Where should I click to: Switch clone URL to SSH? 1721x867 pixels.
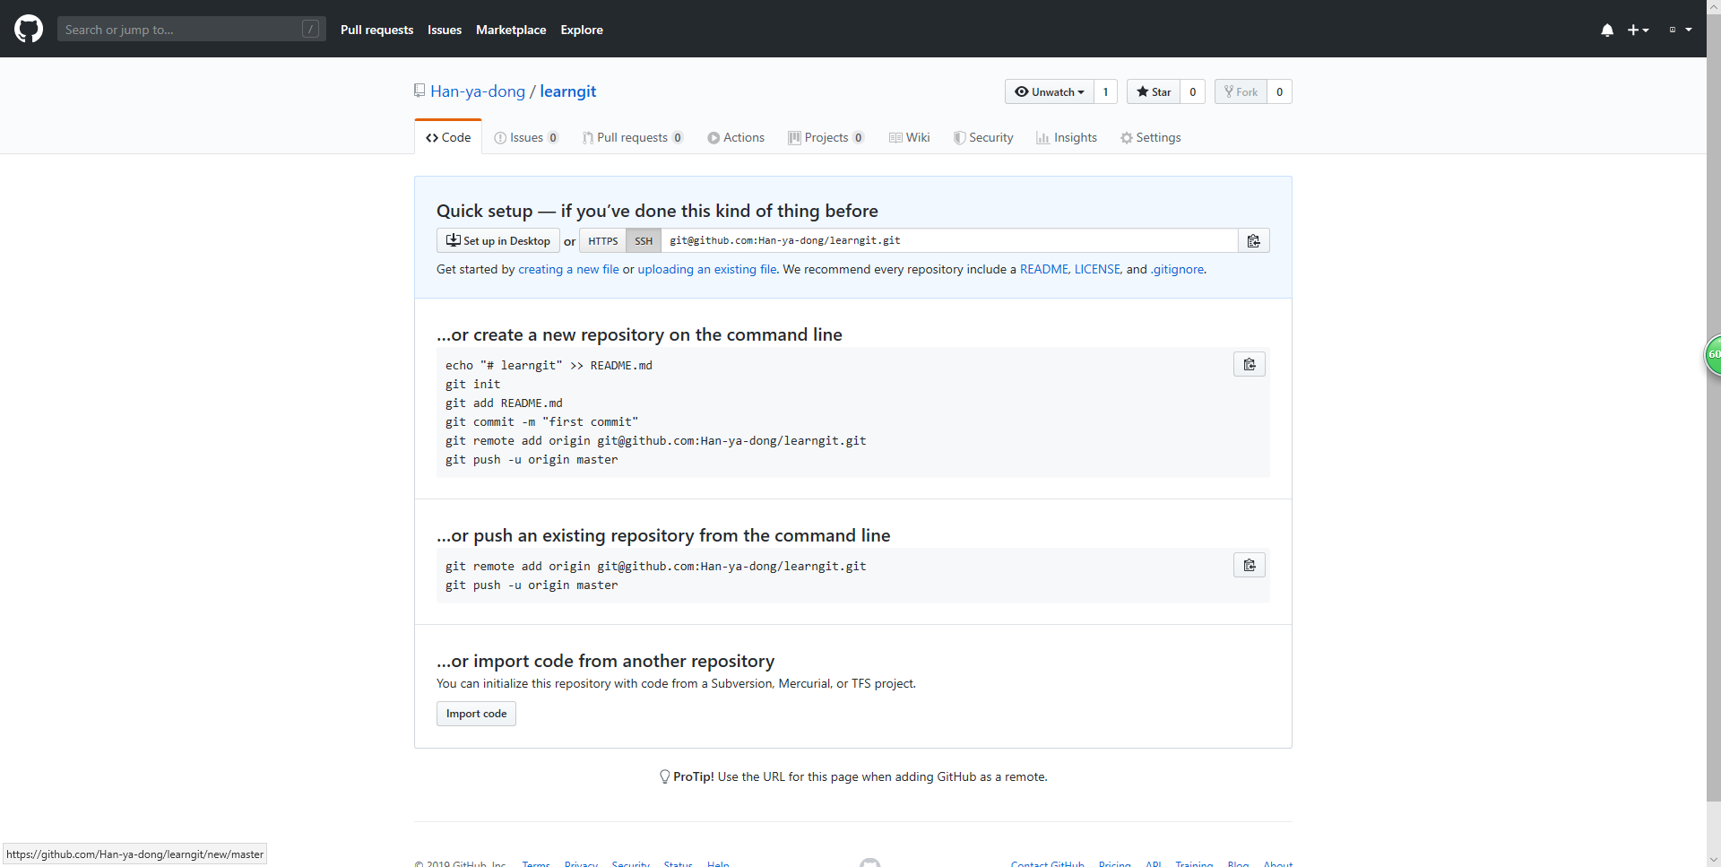(x=644, y=240)
